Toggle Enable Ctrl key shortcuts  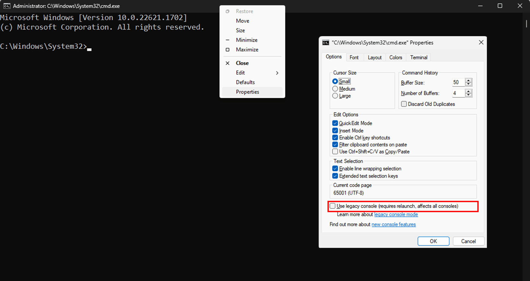pyautogui.click(x=335, y=138)
